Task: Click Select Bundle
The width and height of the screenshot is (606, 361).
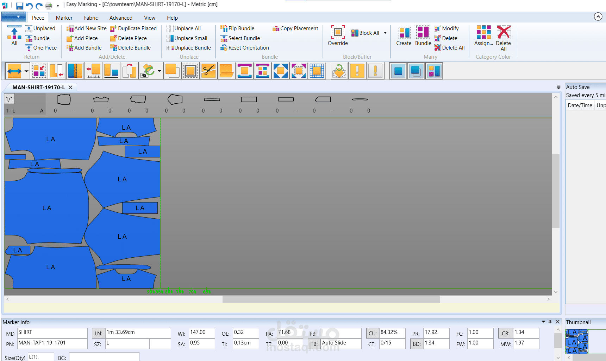Action: (x=240, y=38)
